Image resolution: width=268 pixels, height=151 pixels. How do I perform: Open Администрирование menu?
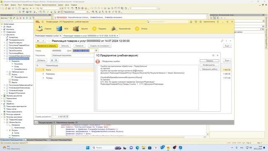(x=49, y=5)
